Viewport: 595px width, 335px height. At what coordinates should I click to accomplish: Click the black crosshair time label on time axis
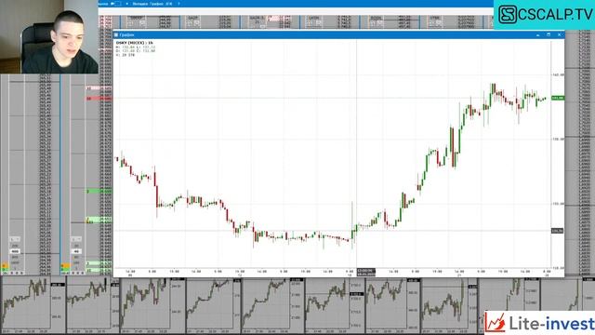pos(365,272)
